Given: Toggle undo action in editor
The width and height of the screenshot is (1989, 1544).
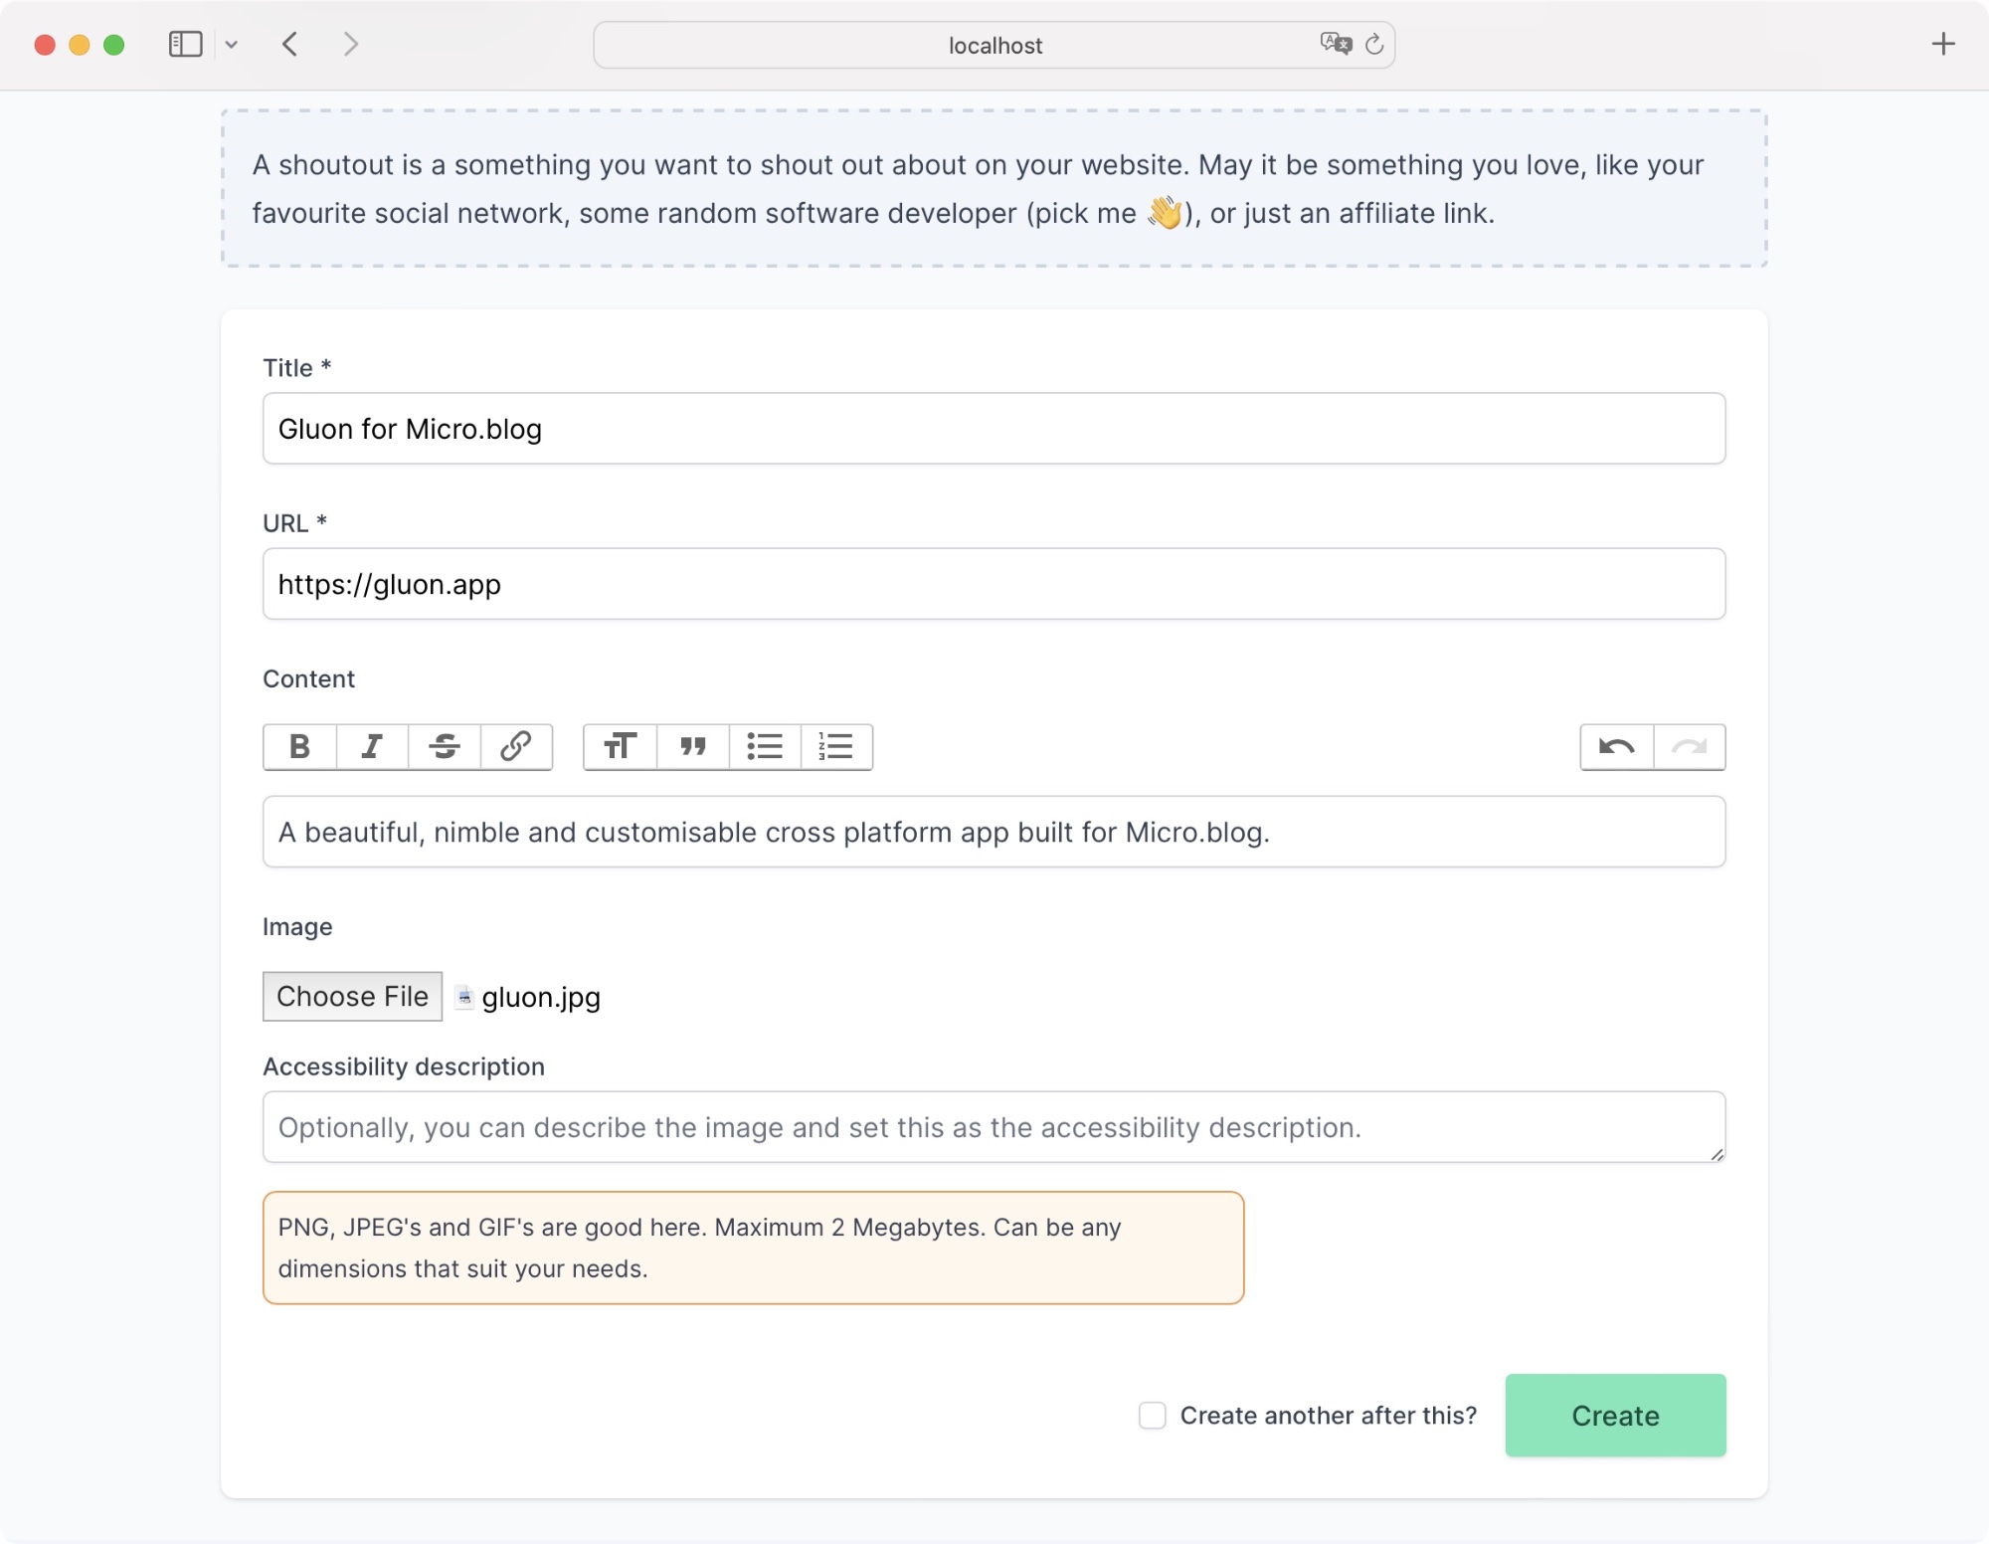Looking at the screenshot, I should pos(1616,746).
